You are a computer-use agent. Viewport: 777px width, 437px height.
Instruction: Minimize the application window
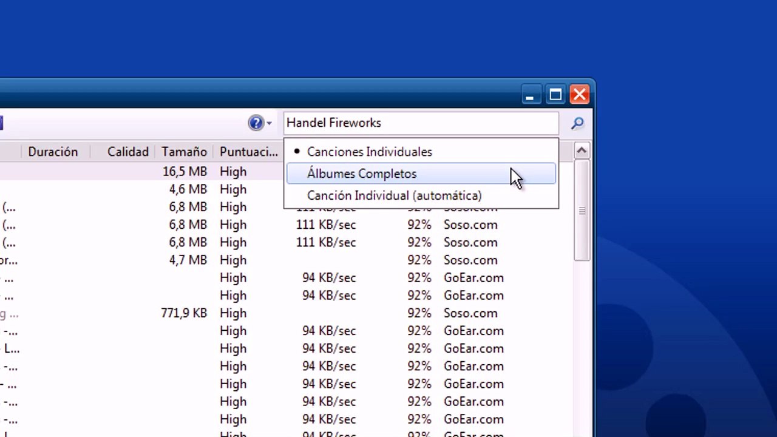(x=531, y=95)
